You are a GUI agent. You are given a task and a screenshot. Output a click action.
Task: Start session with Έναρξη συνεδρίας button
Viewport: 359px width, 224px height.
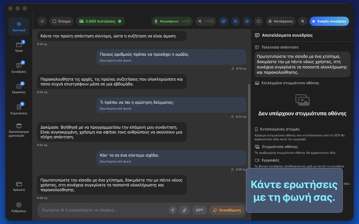pos(329,21)
